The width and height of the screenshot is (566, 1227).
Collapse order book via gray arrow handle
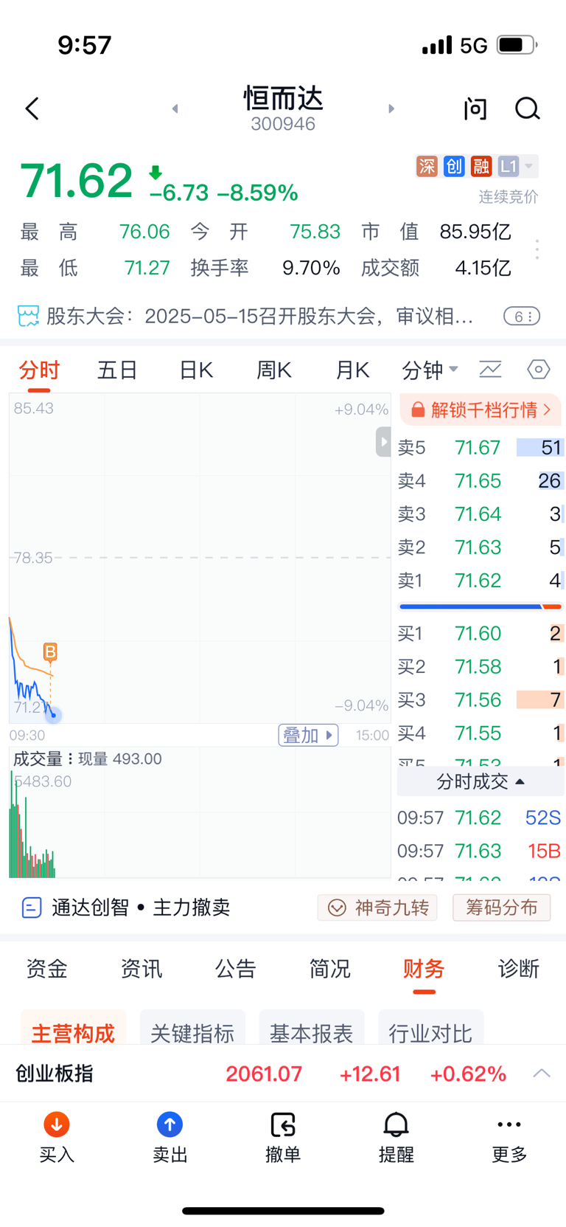pos(383,442)
